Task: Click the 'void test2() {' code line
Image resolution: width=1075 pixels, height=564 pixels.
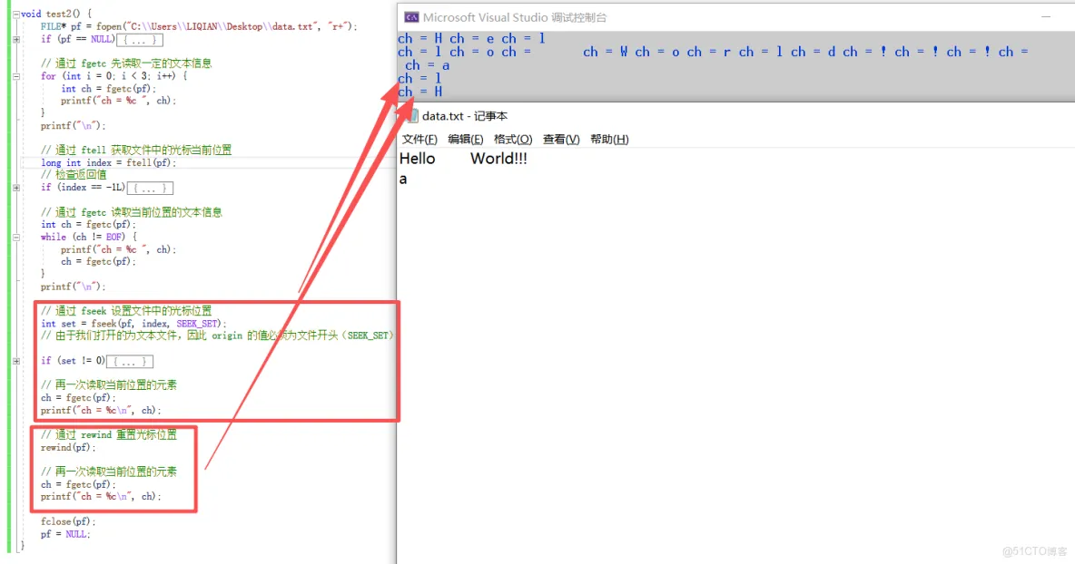Action: click(56, 14)
